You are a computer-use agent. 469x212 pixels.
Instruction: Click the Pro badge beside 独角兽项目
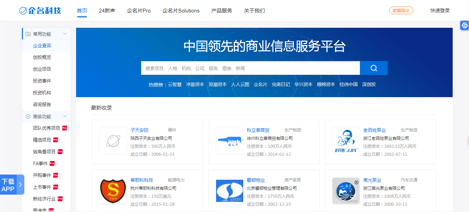pyautogui.click(x=60, y=152)
